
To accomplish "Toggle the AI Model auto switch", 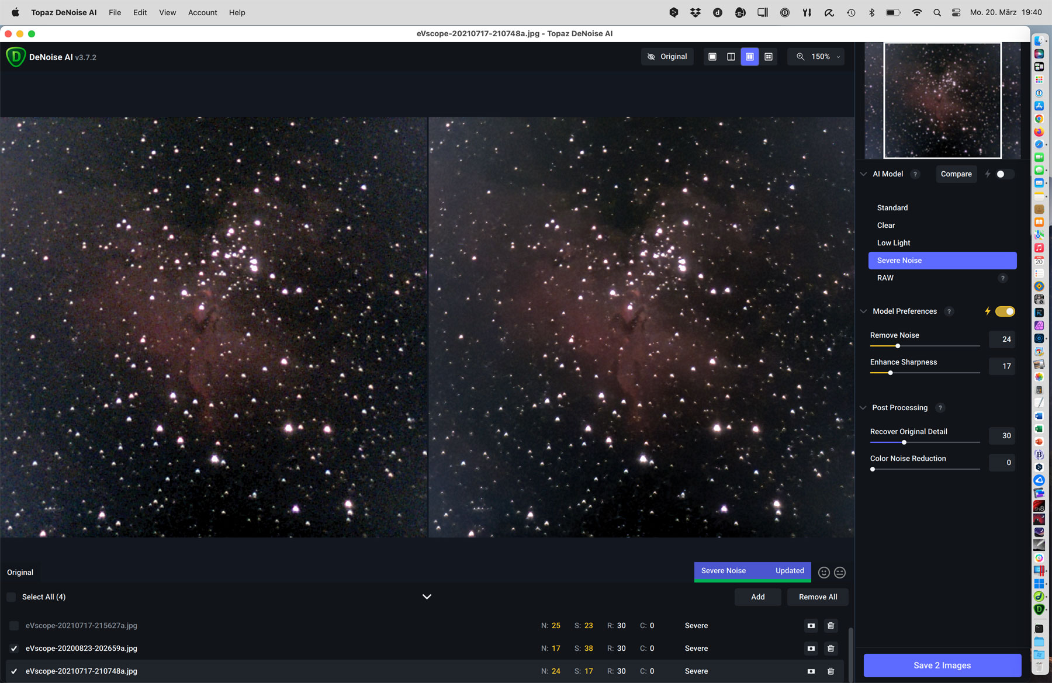I will (1005, 174).
